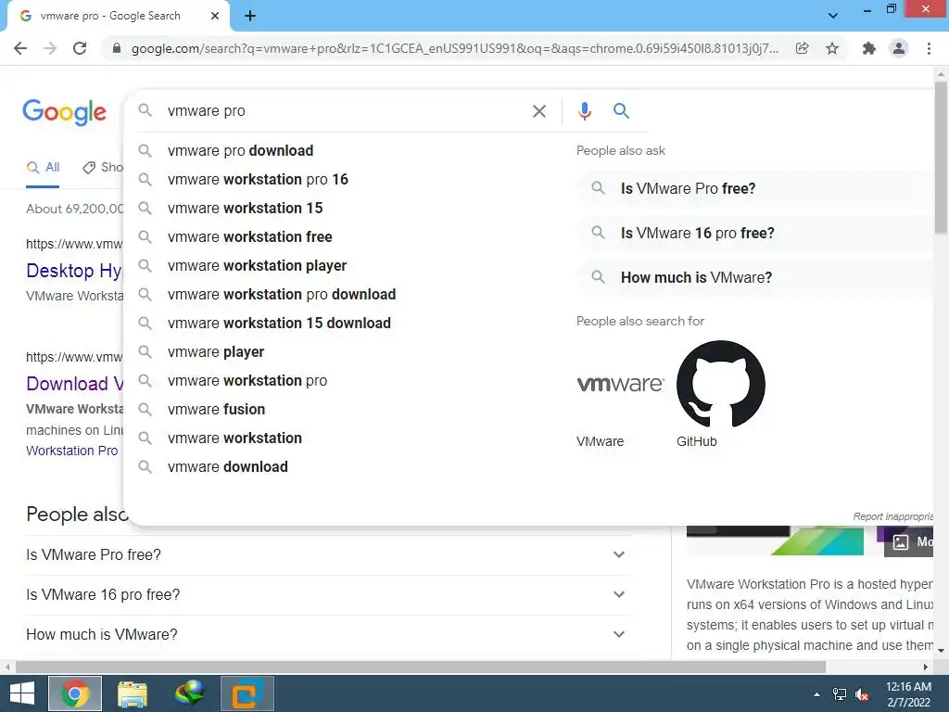Open Internet Download Manager taskbar icon

189,693
